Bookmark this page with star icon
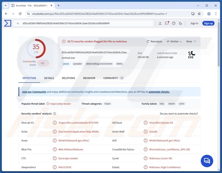The width and height of the screenshot is (222, 173). 199,14
